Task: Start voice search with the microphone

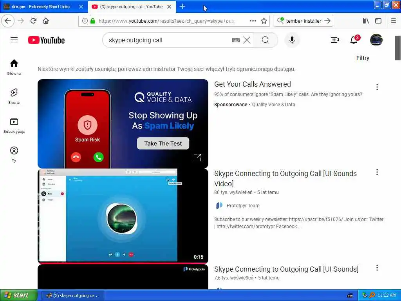Action: click(x=292, y=40)
